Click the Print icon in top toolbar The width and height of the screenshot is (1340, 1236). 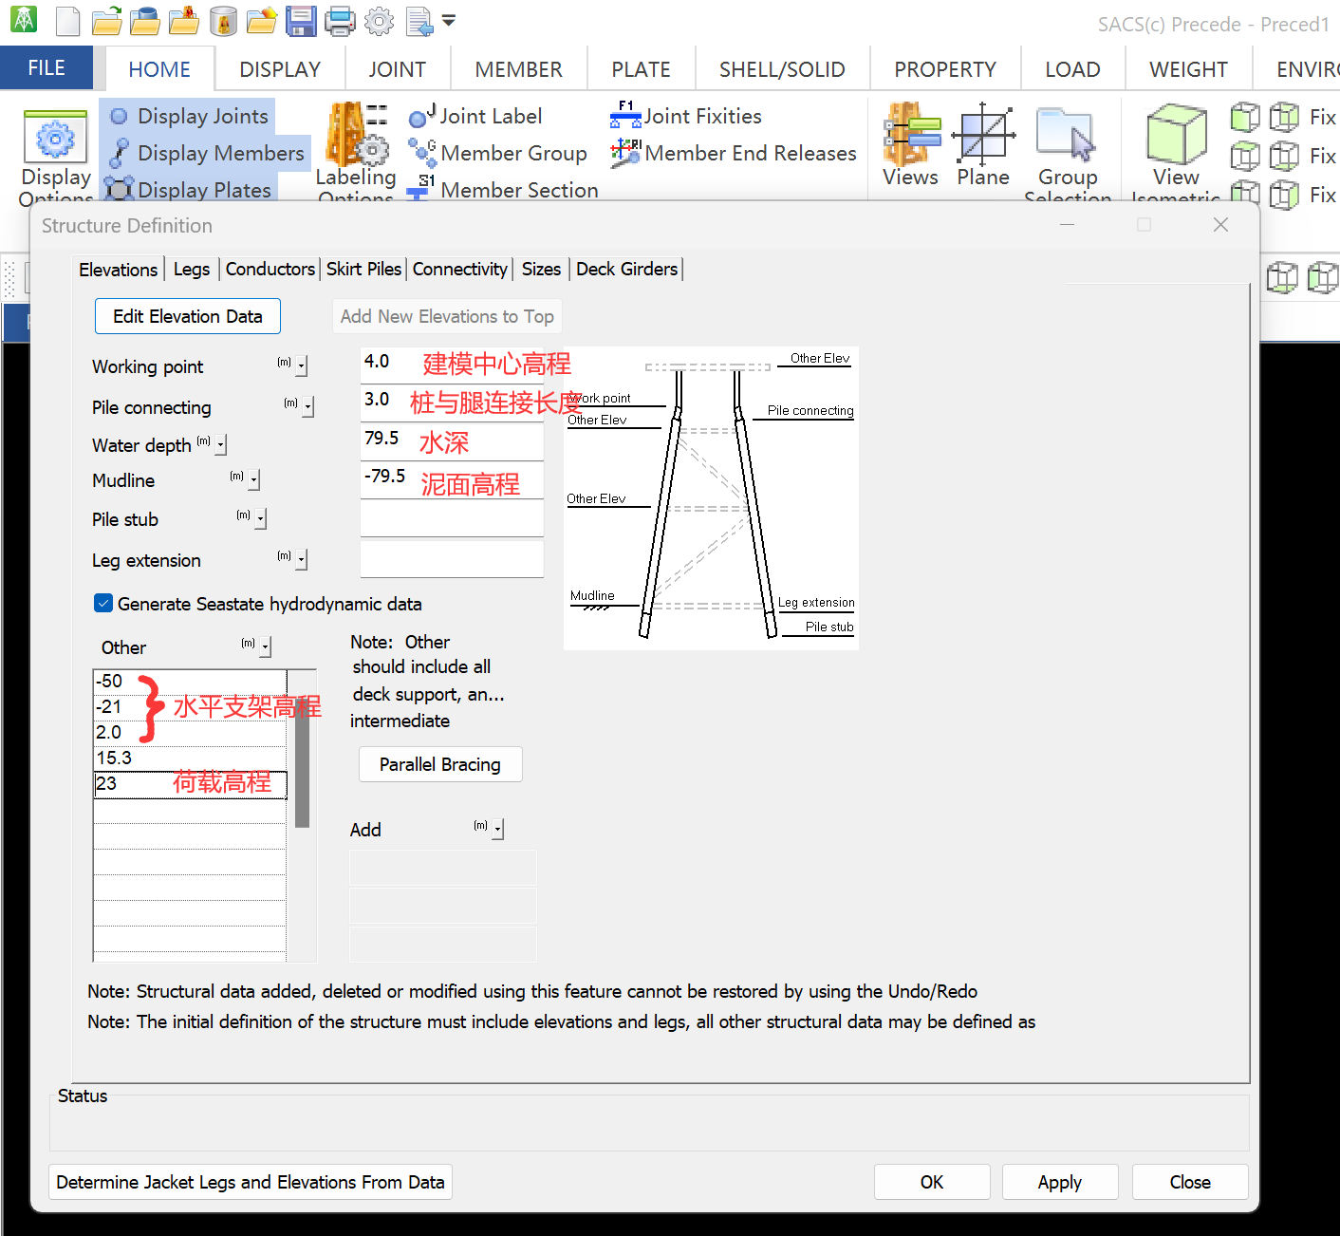pyautogui.click(x=340, y=21)
